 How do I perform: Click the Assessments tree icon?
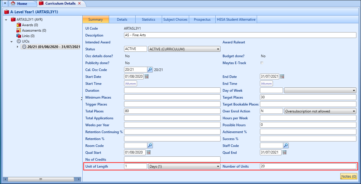click(19, 30)
